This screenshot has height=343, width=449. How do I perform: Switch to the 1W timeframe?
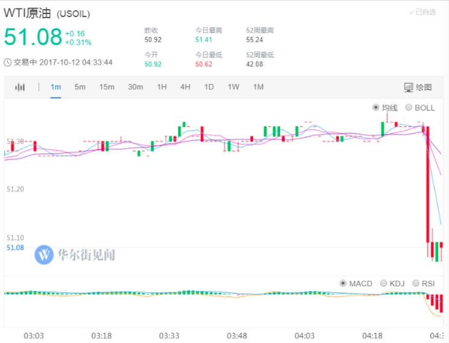234,87
